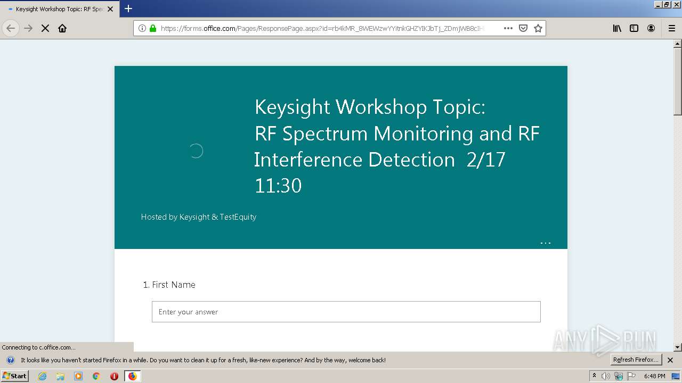Click the page scrollbar up arrow
This screenshot has height=383, width=682.
[678, 44]
